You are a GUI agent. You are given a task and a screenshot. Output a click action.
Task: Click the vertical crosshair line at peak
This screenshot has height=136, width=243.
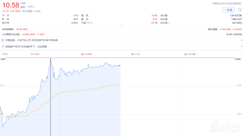pyautogui.click(x=51, y=85)
